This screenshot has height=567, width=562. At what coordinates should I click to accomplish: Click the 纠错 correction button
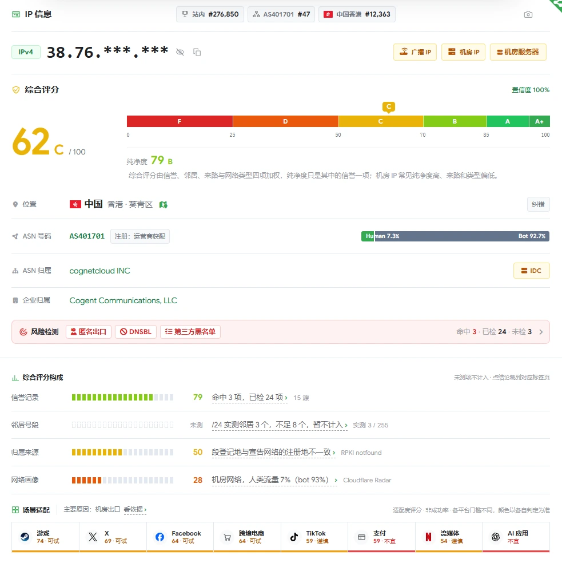[538, 204]
